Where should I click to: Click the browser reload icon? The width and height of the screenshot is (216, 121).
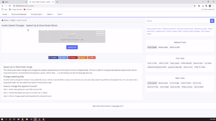[x=10, y=6]
